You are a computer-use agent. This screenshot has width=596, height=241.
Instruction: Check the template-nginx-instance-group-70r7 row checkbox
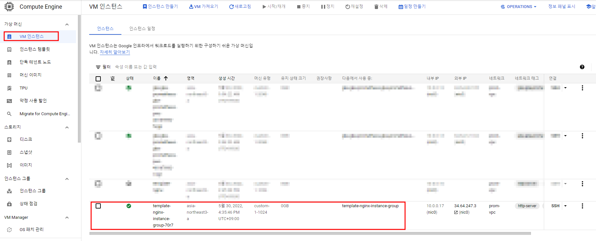pos(98,206)
